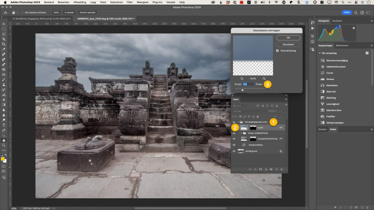Zoom out in Gaussian blur preview
The height and width of the screenshot is (210, 374).
pyautogui.click(x=242, y=79)
